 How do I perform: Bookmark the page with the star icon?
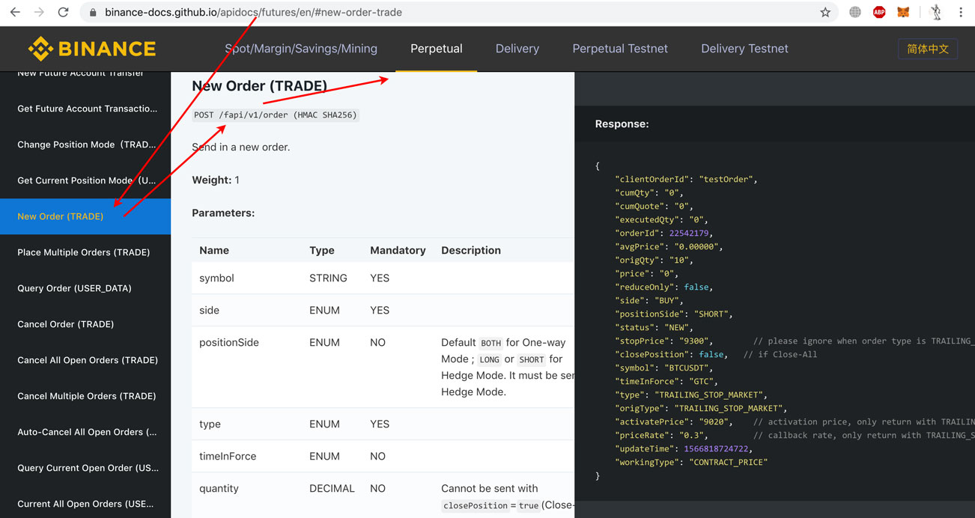point(825,12)
